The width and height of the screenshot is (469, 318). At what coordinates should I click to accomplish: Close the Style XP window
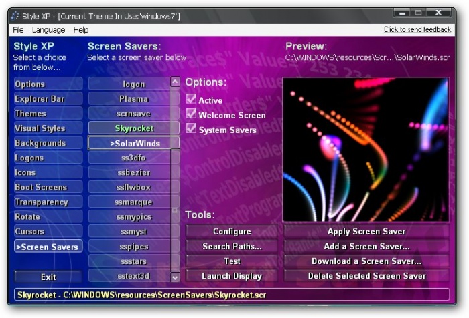pos(438,13)
